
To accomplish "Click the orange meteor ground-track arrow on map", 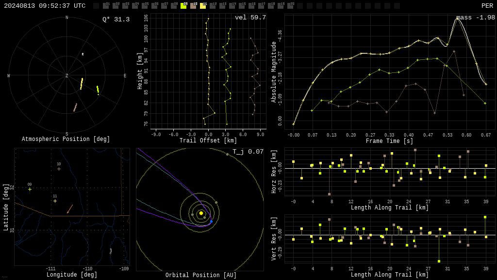I will coord(70,209).
